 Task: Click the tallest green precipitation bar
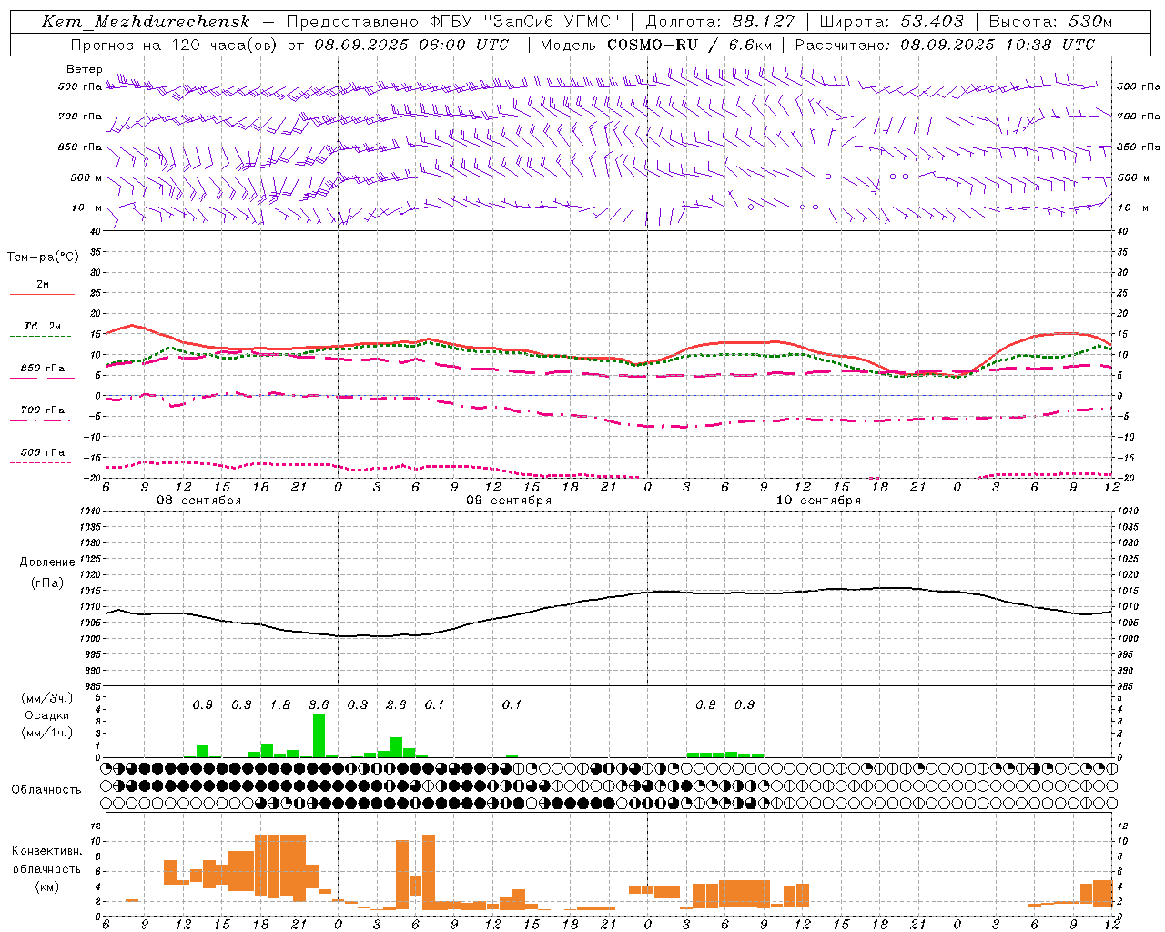(319, 735)
